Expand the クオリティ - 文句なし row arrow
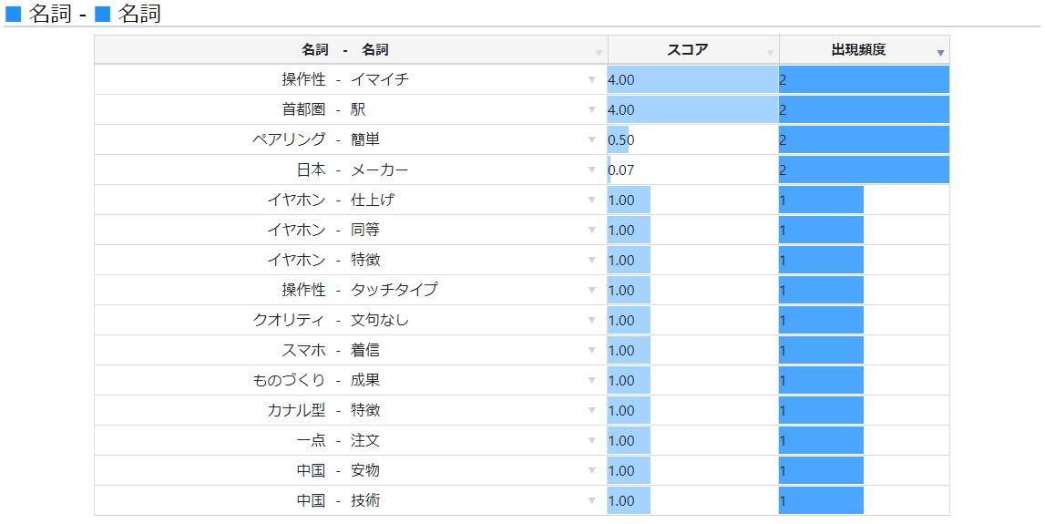The image size is (1045, 524). point(592,321)
